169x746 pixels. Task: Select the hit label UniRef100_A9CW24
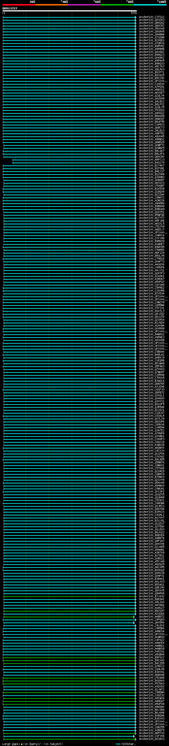point(151,698)
